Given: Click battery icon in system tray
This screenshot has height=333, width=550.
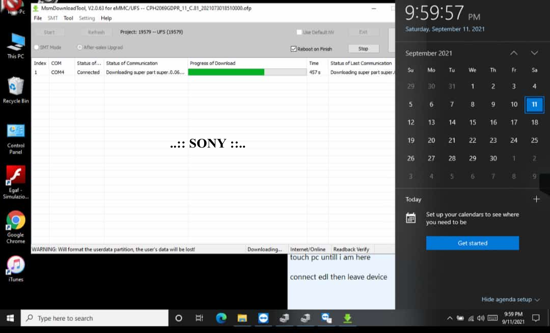Looking at the screenshot, I should coord(460,318).
